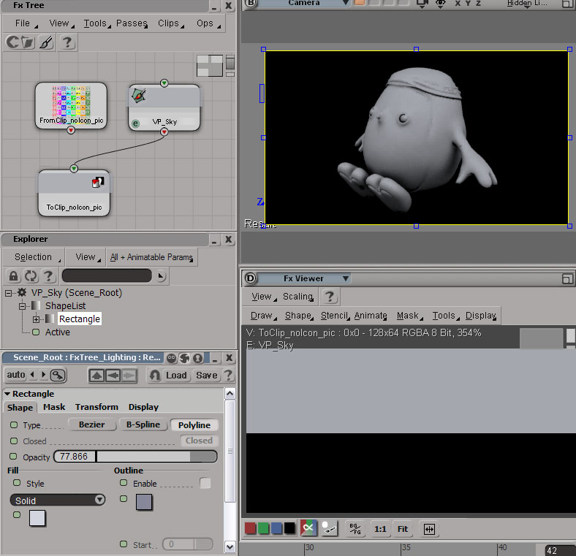Switch to the Display tab
The width and height of the screenshot is (576, 556).
click(x=143, y=407)
